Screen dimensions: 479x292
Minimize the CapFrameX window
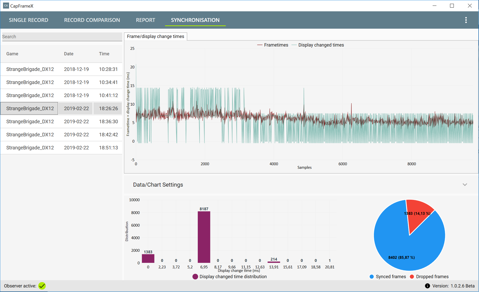[434, 6]
